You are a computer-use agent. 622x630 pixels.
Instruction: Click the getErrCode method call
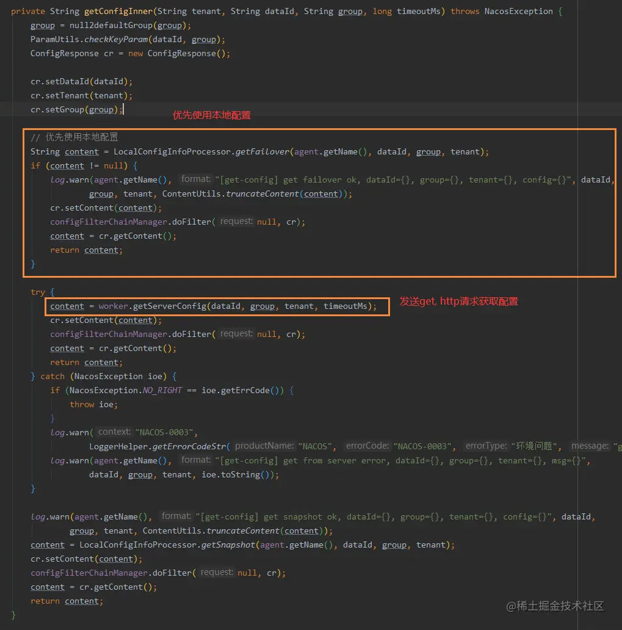click(245, 391)
